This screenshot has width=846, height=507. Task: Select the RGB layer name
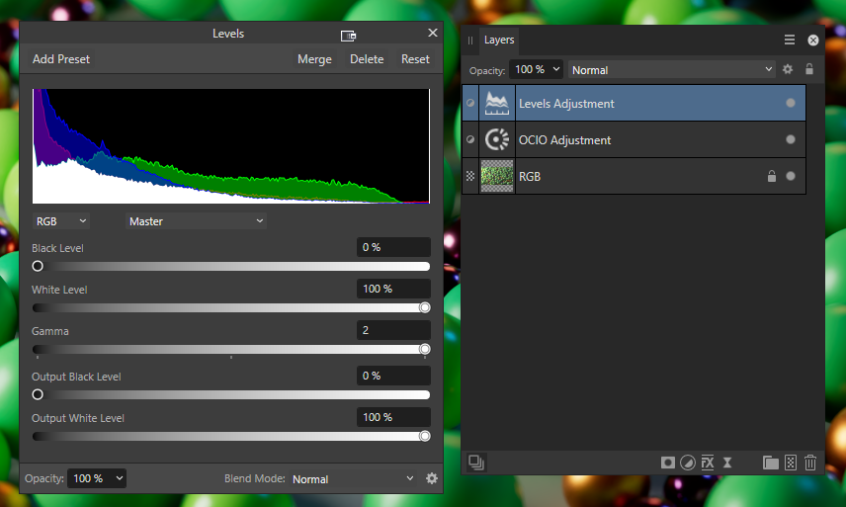pyautogui.click(x=530, y=176)
